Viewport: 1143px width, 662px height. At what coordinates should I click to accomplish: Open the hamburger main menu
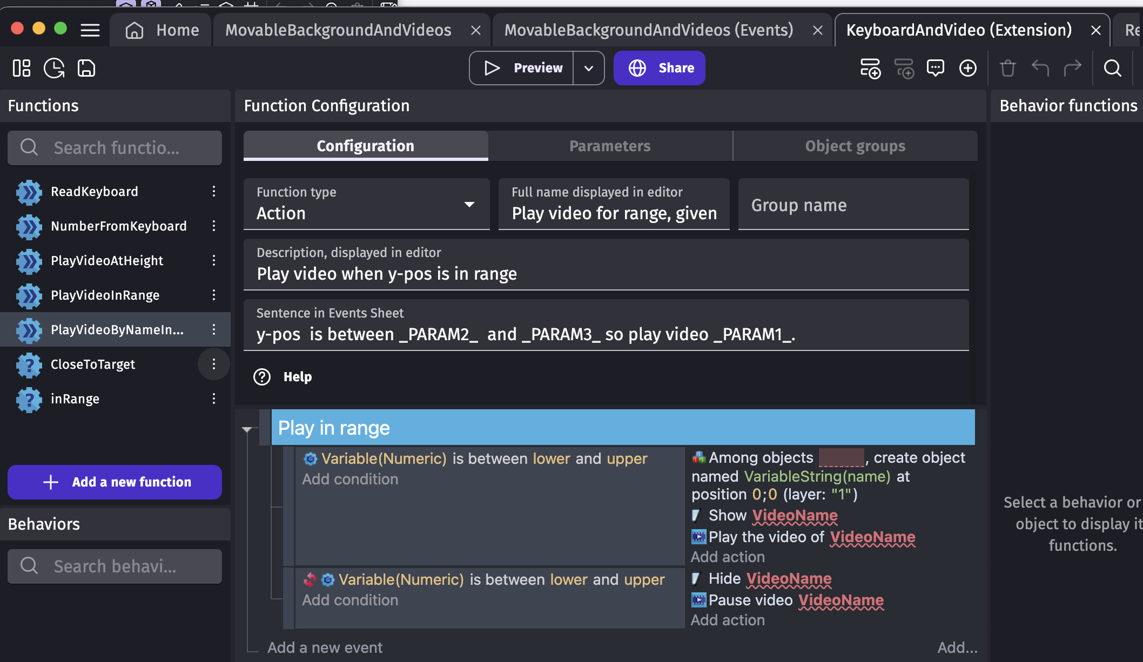[x=90, y=30]
